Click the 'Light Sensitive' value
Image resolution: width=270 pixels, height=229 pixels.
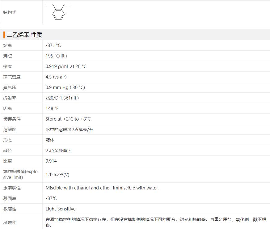point(61,209)
